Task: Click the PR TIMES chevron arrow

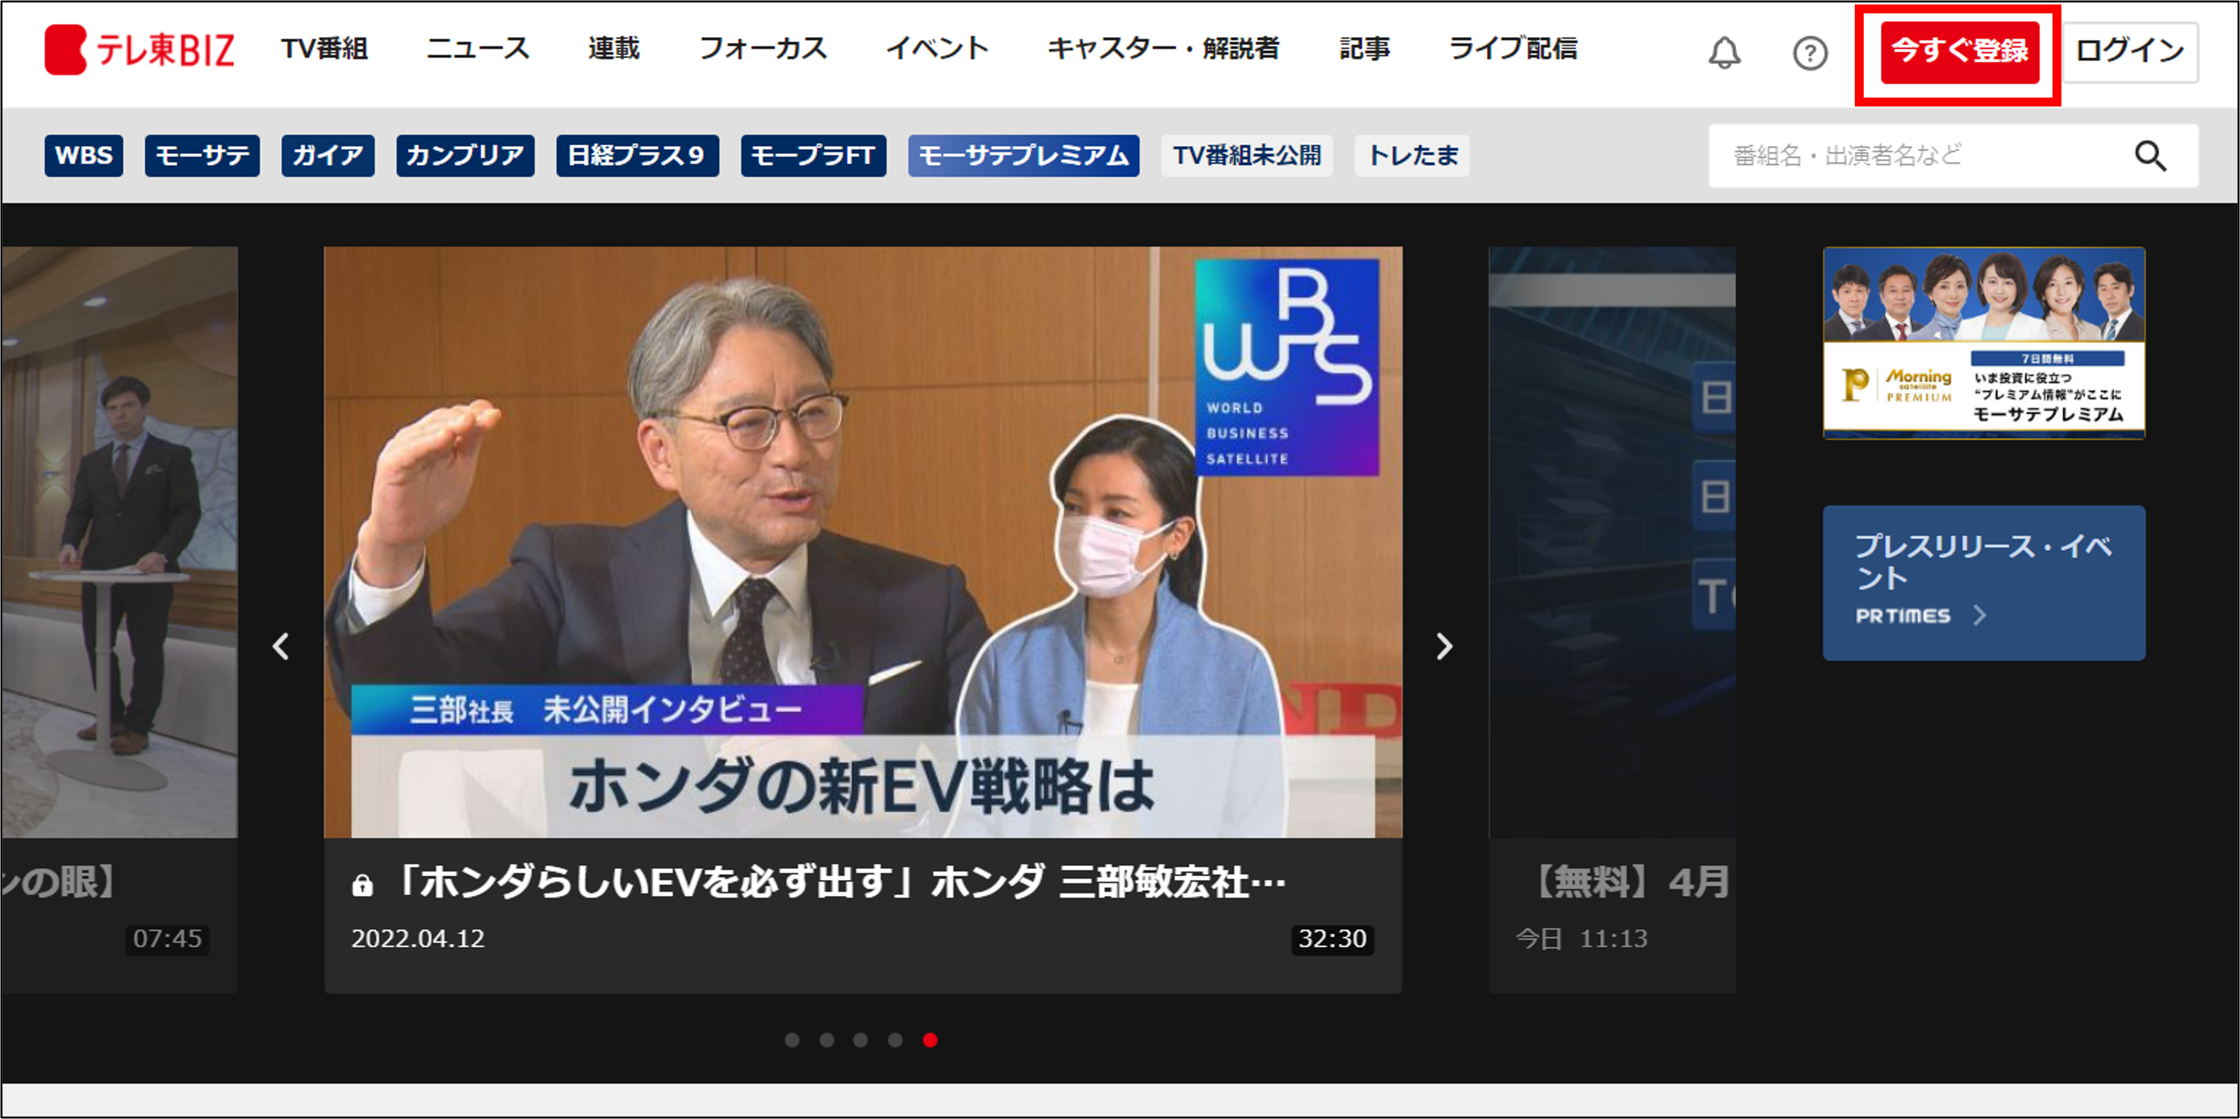Action: pos(1980,615)
